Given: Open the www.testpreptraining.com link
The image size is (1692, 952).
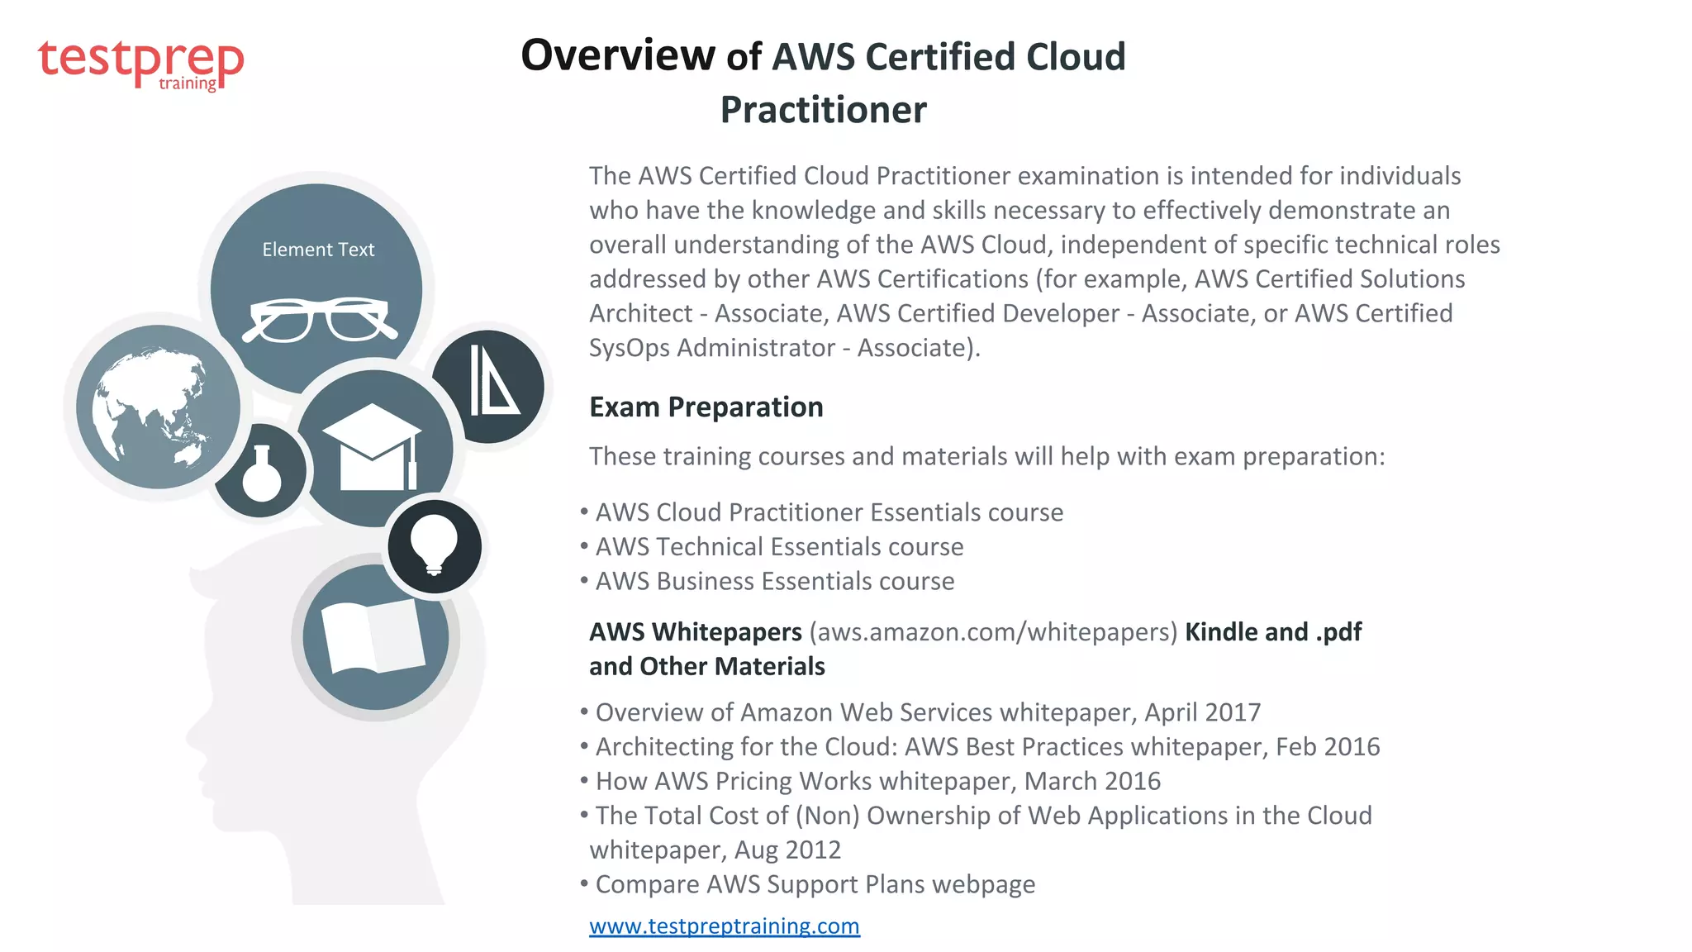Looking at the screenshot, I should click(x=724, y=926).
